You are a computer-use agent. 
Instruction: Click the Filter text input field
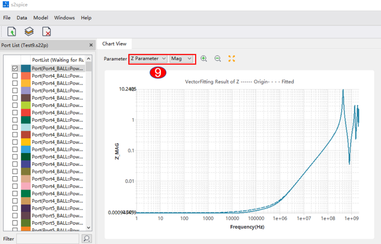48,239
